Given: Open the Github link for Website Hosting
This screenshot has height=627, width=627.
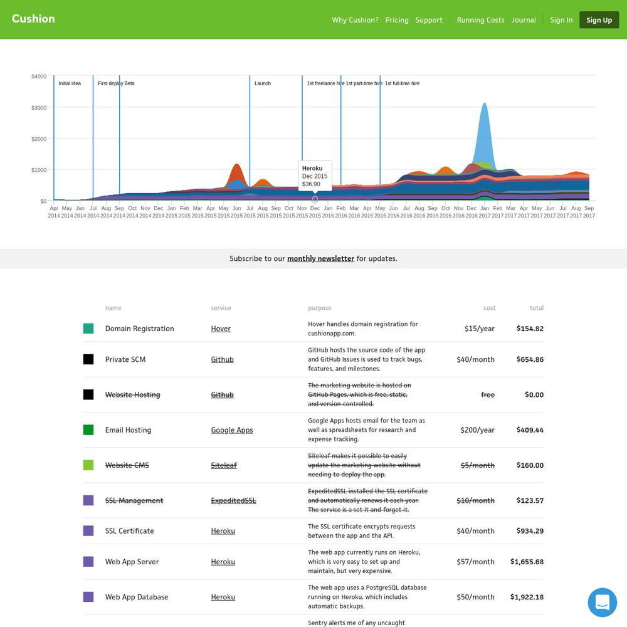Looking at the screenshot, I should pyautogui.click(x=223, y=394).
